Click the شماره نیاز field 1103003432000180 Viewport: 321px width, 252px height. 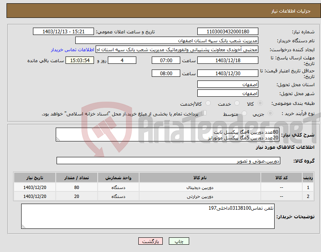(228, 32)
